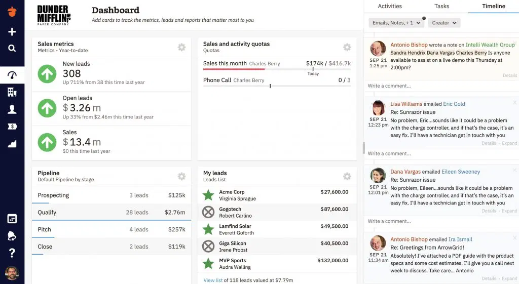
Task: Toggle the crossed-circle status for Gogotech lead
Action: point(208,212)
